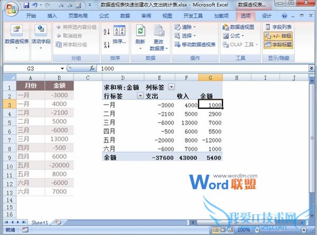Toggle the 字段列表 field list
317x235 pixels.
pyautogui.click(x=278, y=27)
